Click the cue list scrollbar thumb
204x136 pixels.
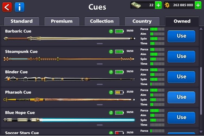point(201,91)
